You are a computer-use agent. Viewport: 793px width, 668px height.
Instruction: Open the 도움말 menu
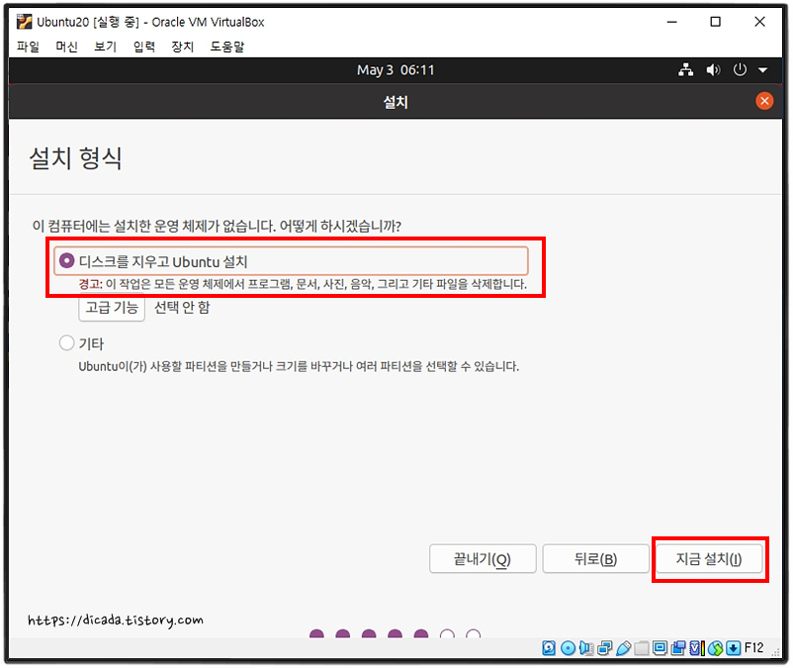point(227,47)
